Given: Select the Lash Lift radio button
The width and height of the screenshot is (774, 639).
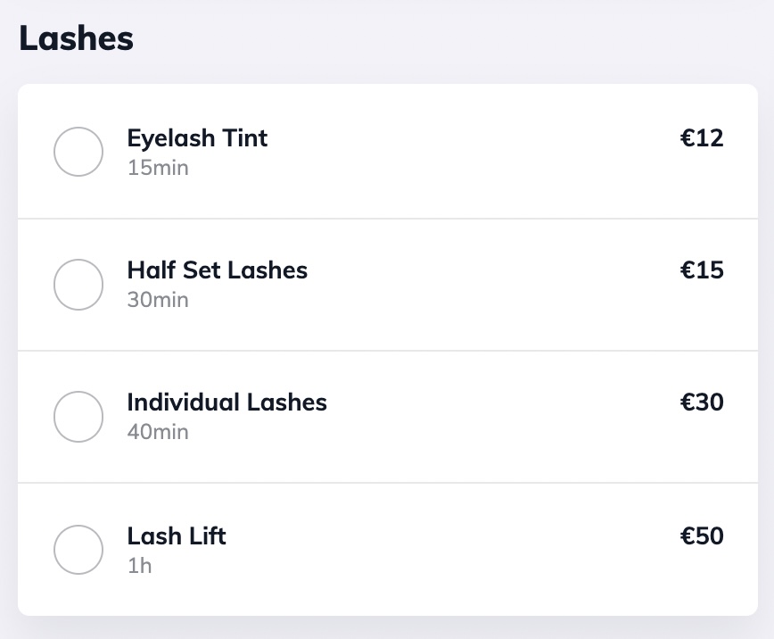Looking at the screenshot, I should coord(78,550).
